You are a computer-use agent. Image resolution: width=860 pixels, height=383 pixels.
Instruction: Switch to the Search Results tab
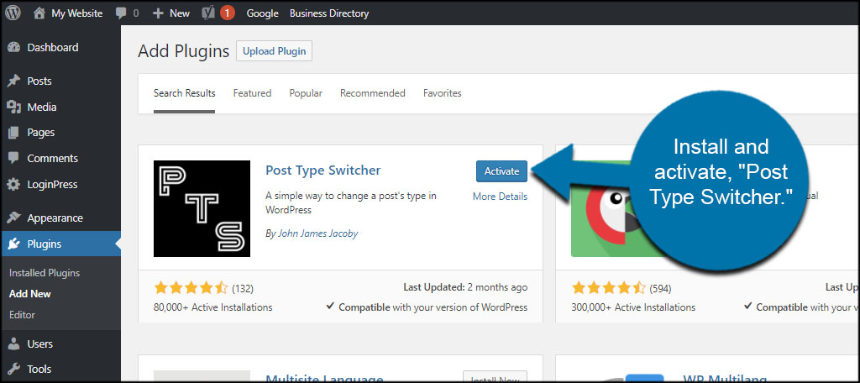(184, 93)
